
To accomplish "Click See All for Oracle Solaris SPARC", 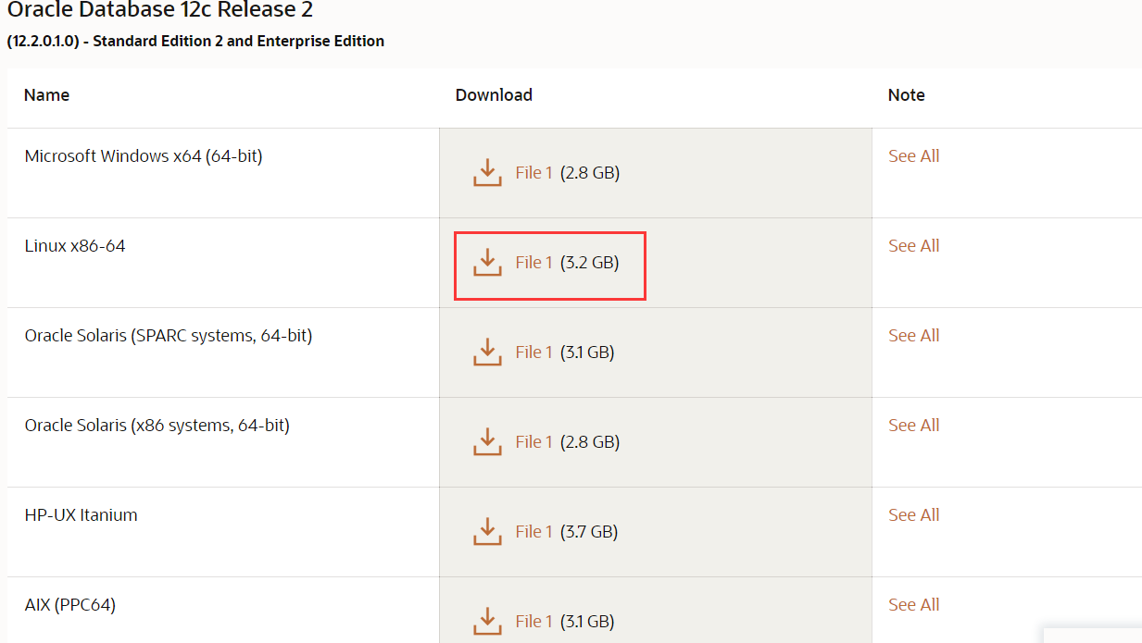I will (913, 336).
